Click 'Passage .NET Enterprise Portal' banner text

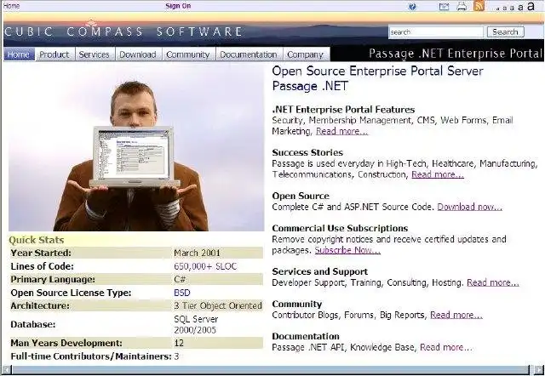point(456,54)
